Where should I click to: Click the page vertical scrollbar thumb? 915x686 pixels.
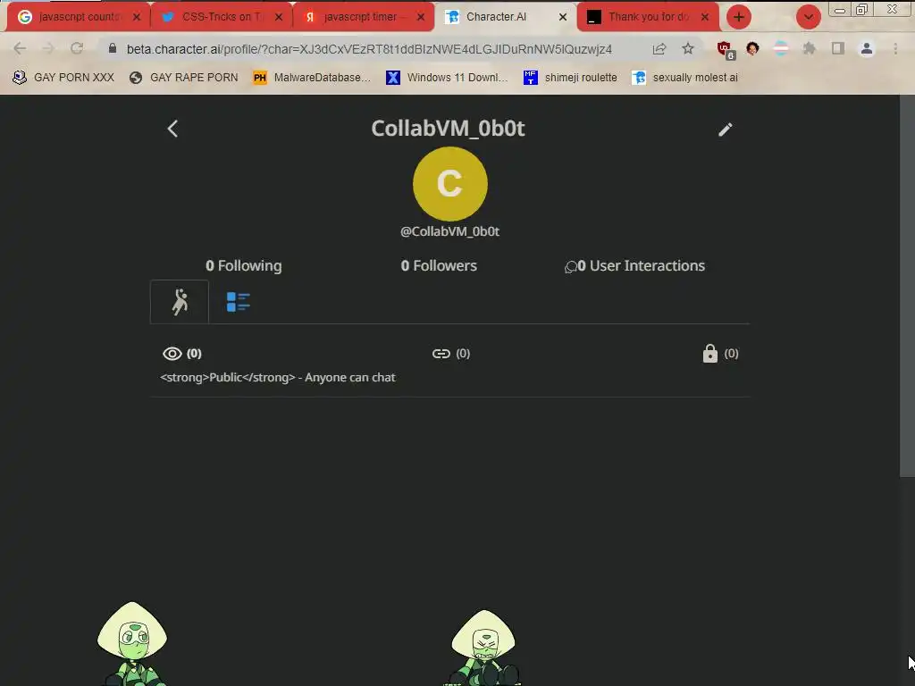[x=907, y=286]
